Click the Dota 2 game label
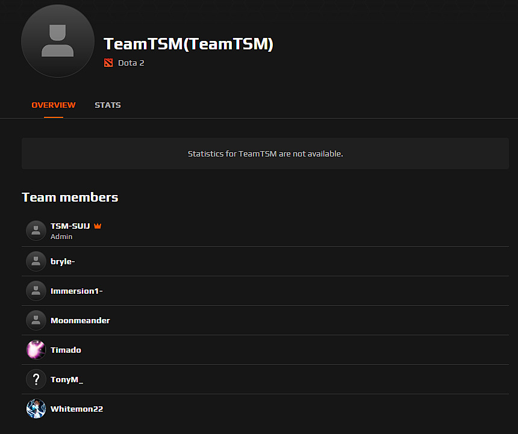 click(131, 63)
